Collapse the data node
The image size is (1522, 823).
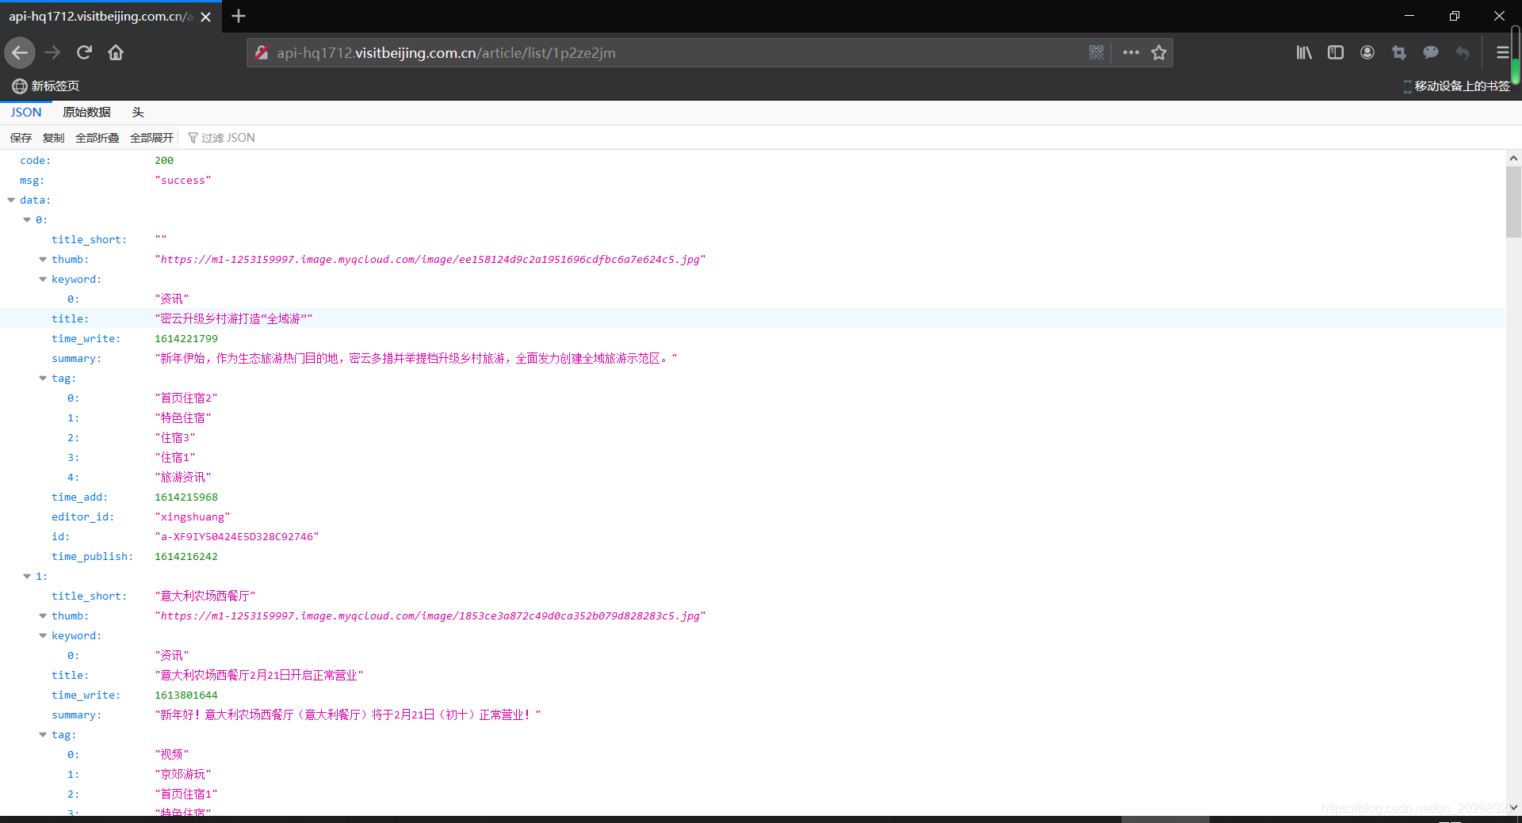coord(11,200)
